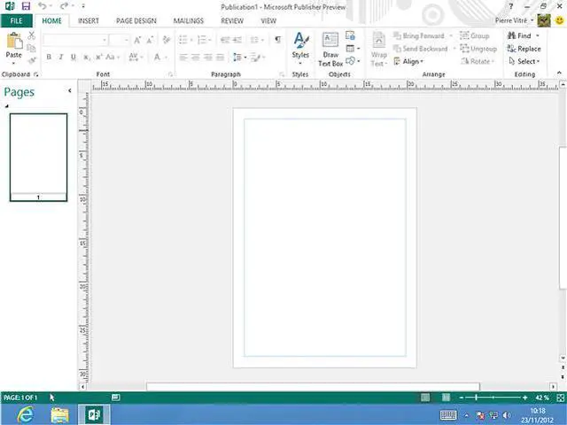The height and width of the screenshot is (425, 567).
Task: Click the 42% zoom level text
Action: coord(543,398)
